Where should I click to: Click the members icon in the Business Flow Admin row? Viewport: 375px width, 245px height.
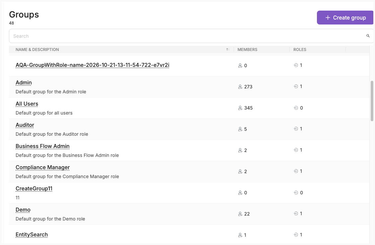tap(240, 150)
